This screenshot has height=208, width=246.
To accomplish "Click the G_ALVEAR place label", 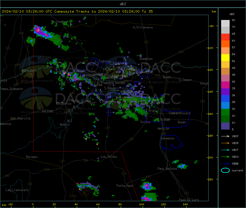I will 163,120.
